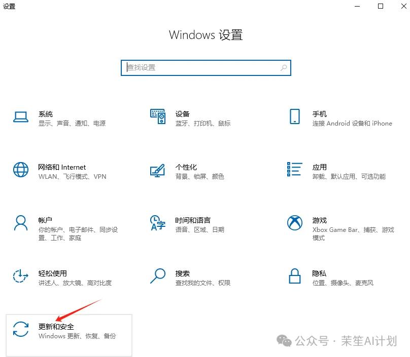Open the 游戏 Xbox icon
The width and height of the screenshot is (410, 357).
[295, 223]
